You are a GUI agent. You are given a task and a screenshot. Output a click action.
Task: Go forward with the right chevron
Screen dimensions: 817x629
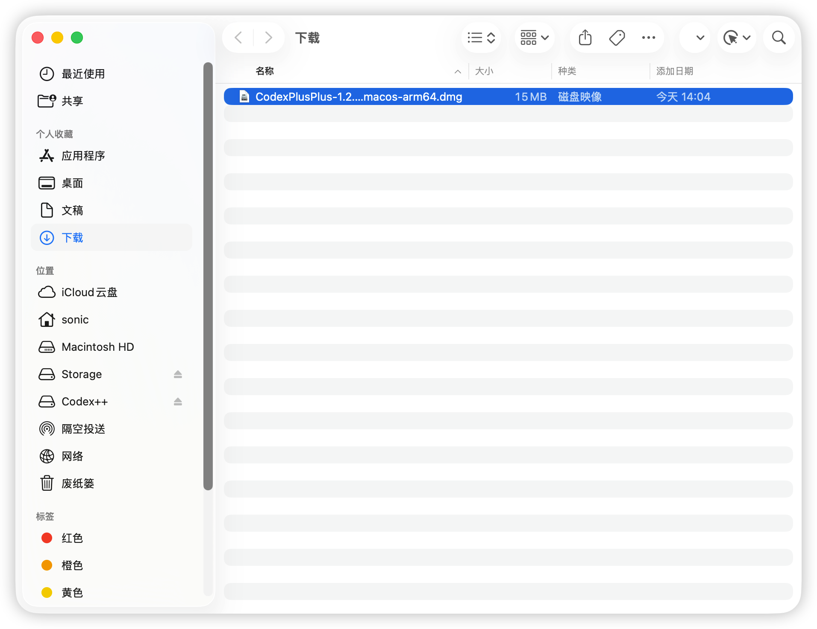[268, 38]
